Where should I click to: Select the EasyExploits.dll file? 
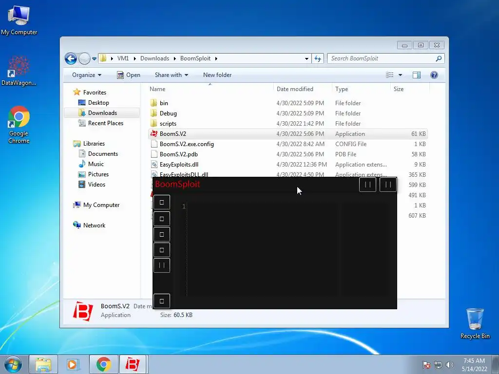click(288, 165)
